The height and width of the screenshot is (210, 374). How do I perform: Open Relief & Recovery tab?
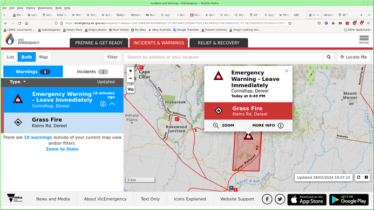pyautogui.click(x=219, y=43)
